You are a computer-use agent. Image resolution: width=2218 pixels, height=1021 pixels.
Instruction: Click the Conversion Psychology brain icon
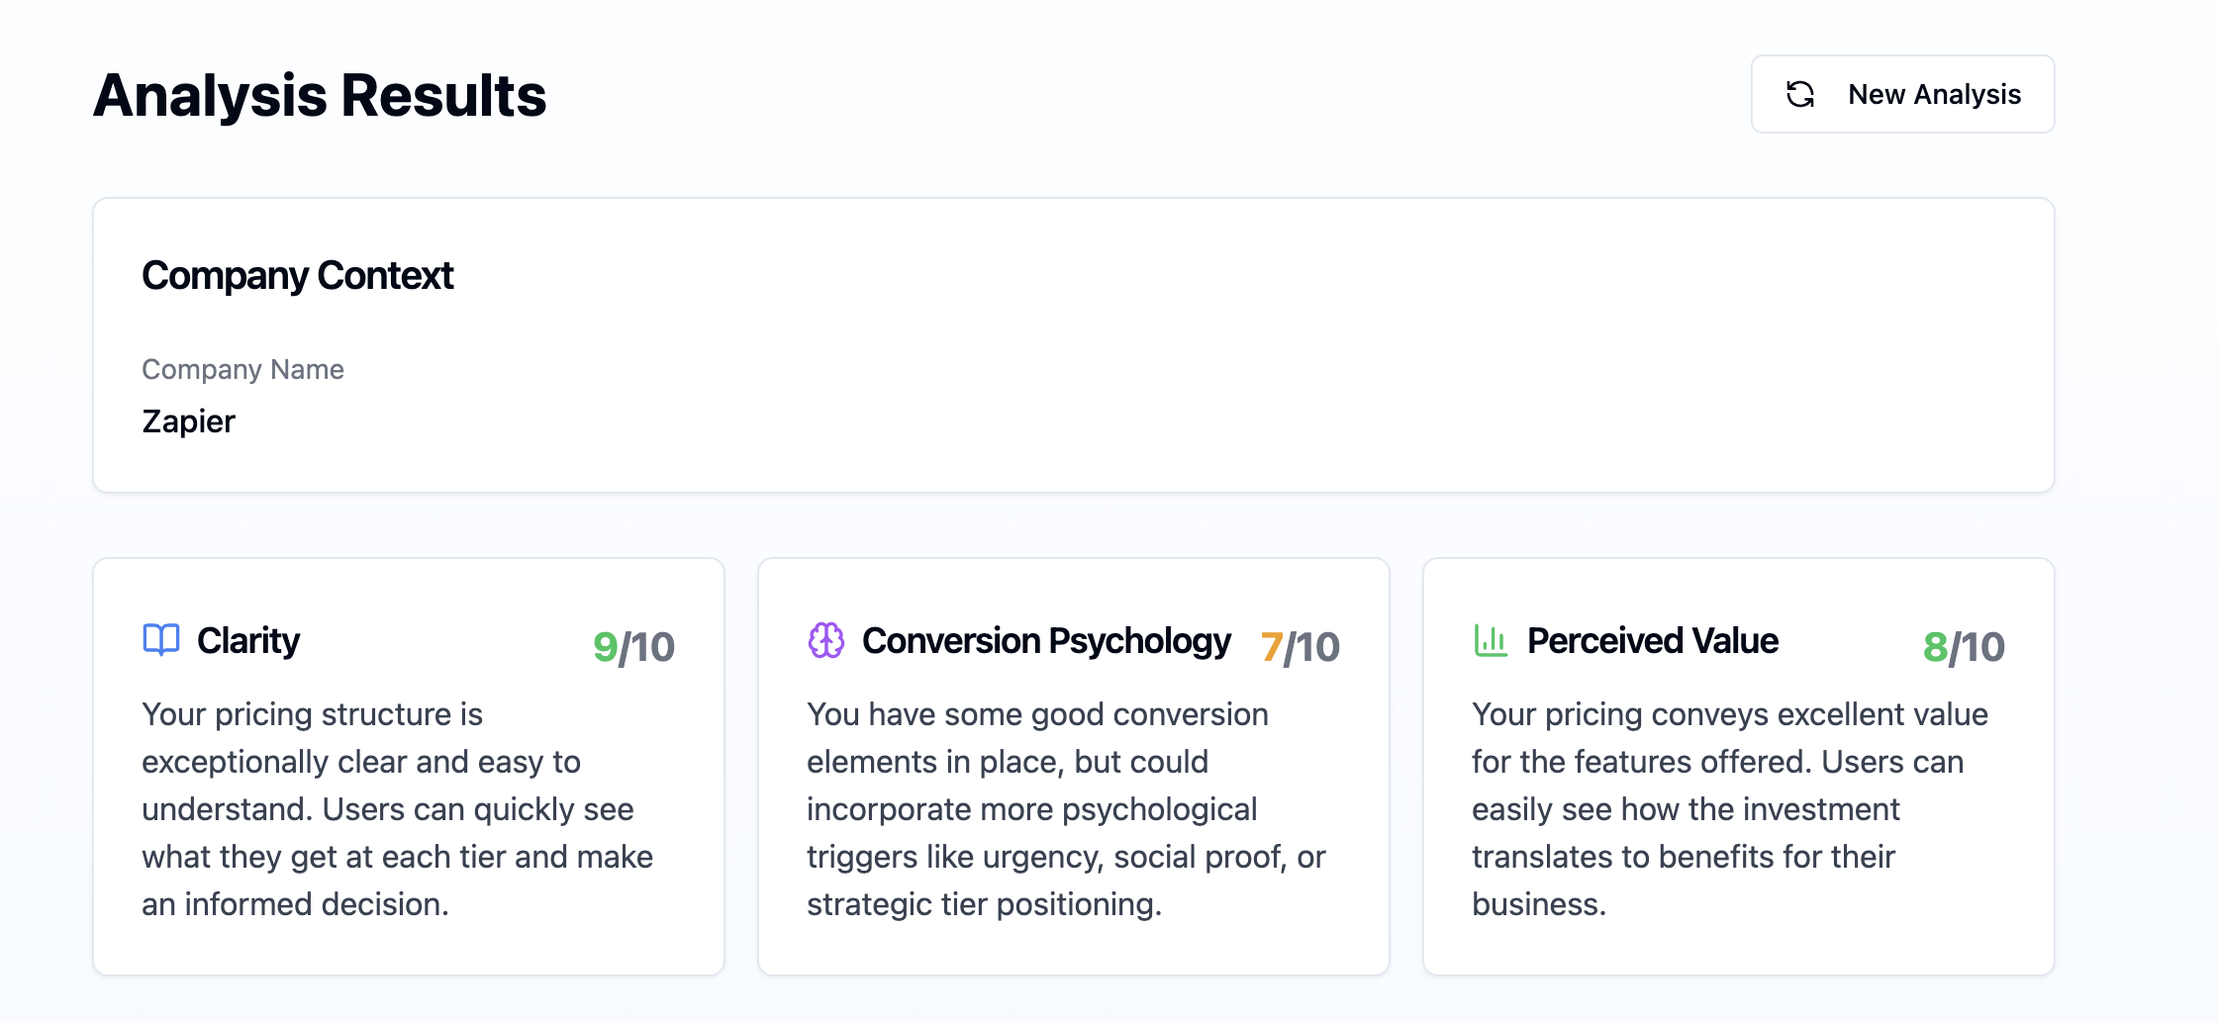(x=826, y=640)
